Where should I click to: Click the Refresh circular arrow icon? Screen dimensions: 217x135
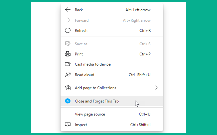pyautogui.click(x=68, y=31)
